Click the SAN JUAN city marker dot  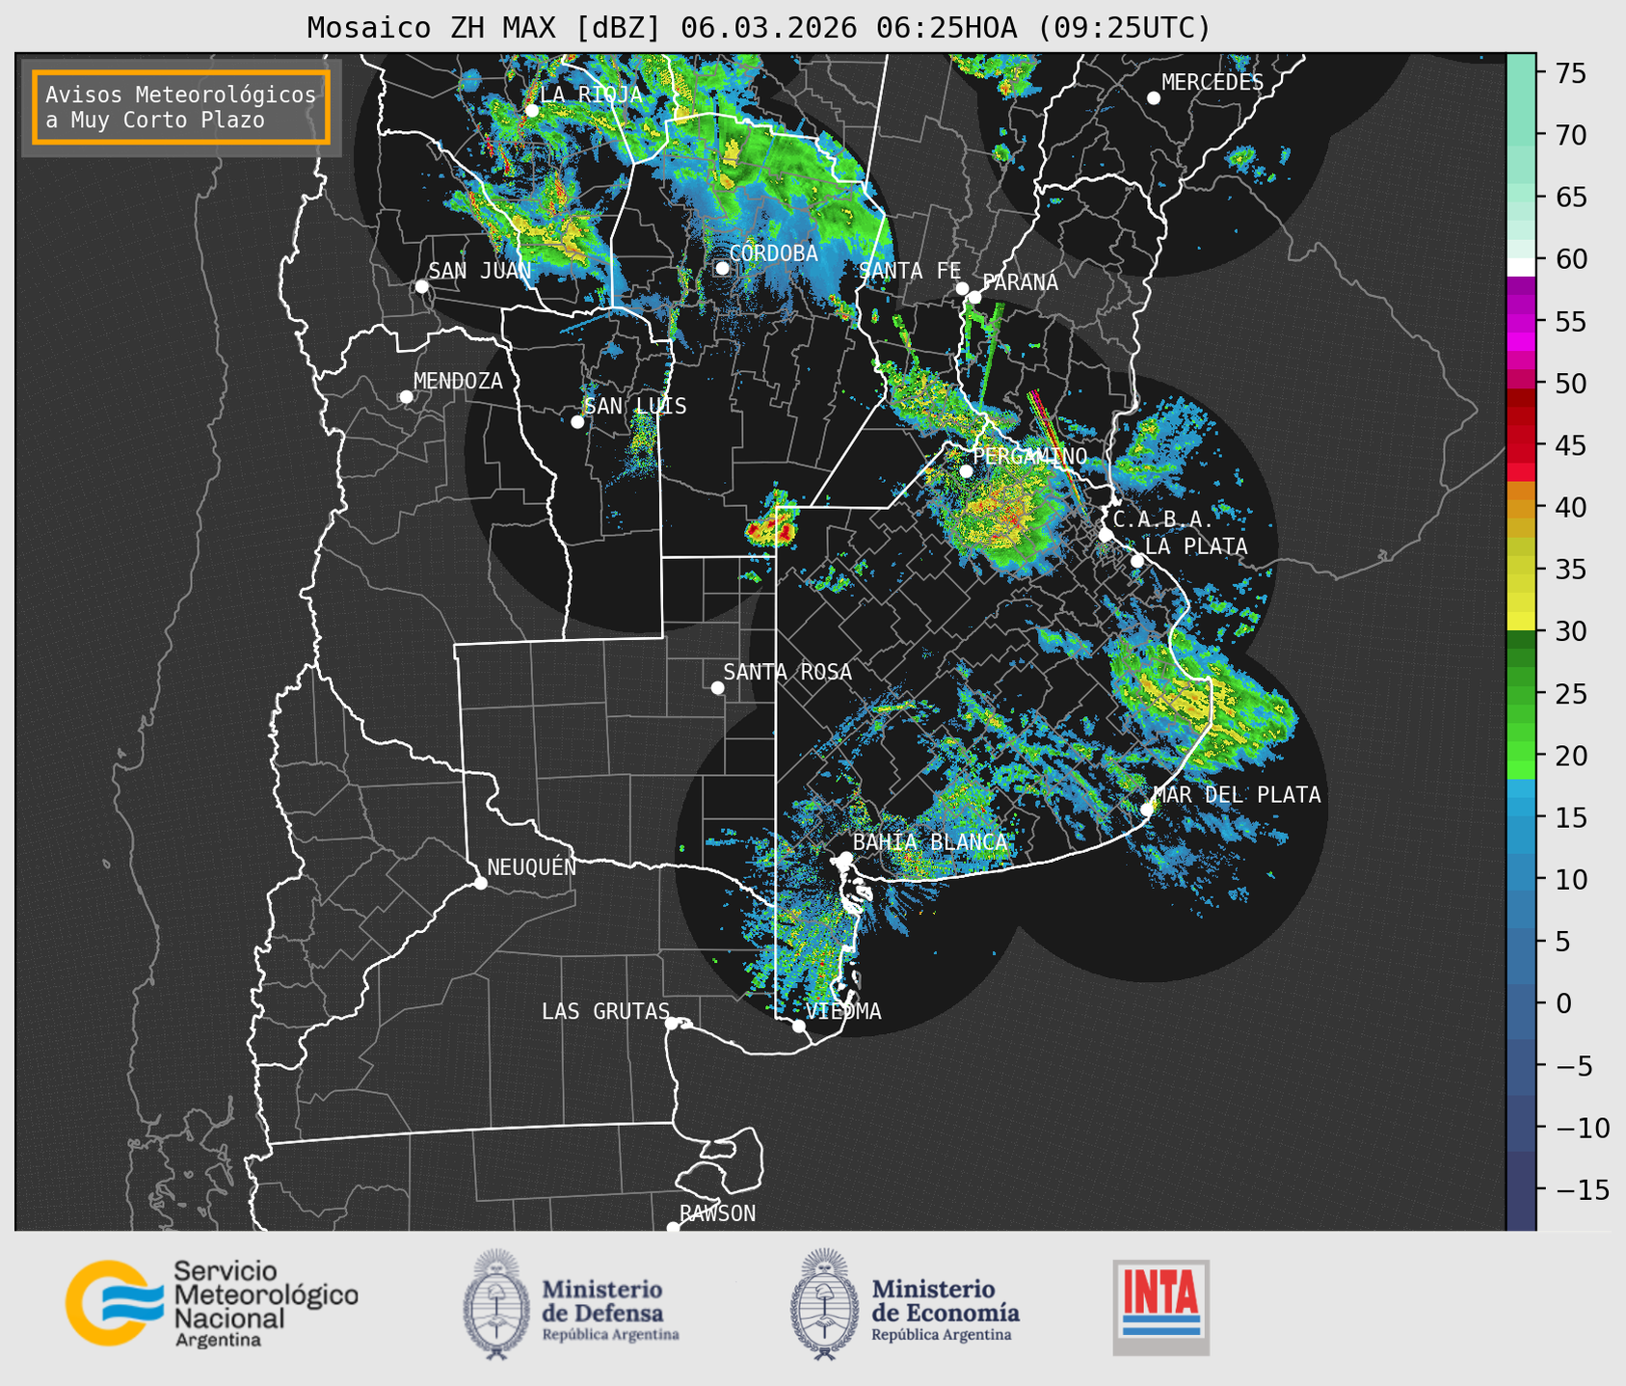[421, 286]
